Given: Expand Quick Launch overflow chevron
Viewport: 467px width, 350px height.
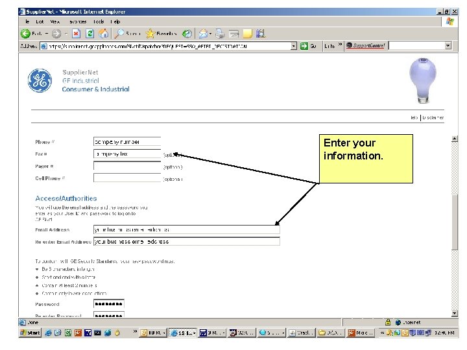Looking at the screenshot, I should [135, 331].
